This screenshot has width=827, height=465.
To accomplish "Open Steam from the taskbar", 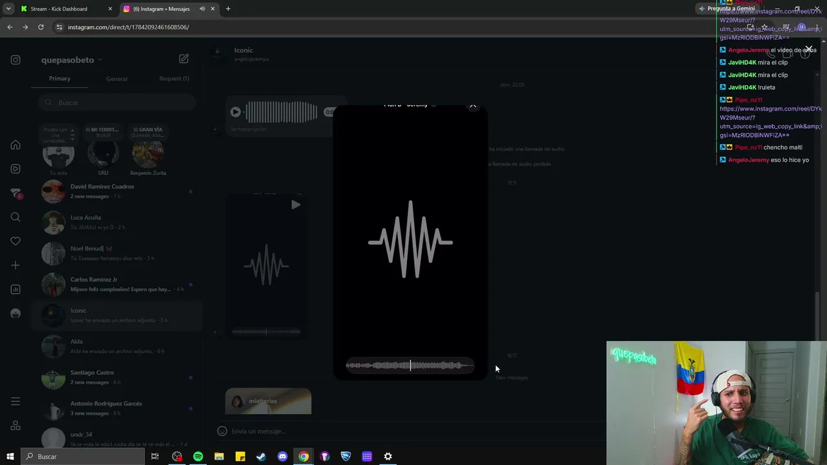I will click(261, 457).
